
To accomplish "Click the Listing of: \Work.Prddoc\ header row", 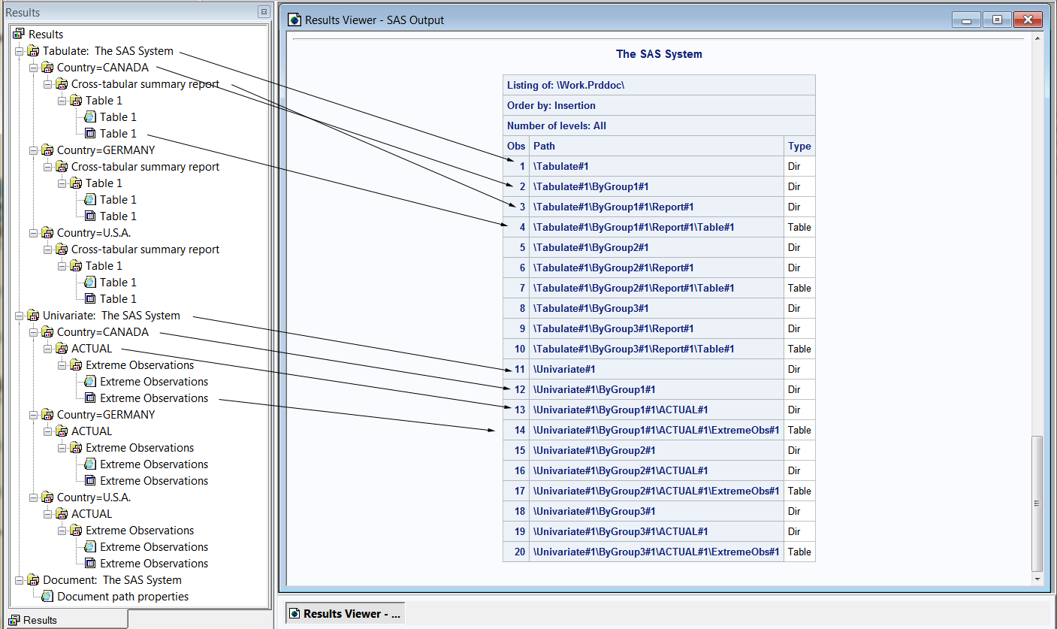I will click(x=659, y=85).
